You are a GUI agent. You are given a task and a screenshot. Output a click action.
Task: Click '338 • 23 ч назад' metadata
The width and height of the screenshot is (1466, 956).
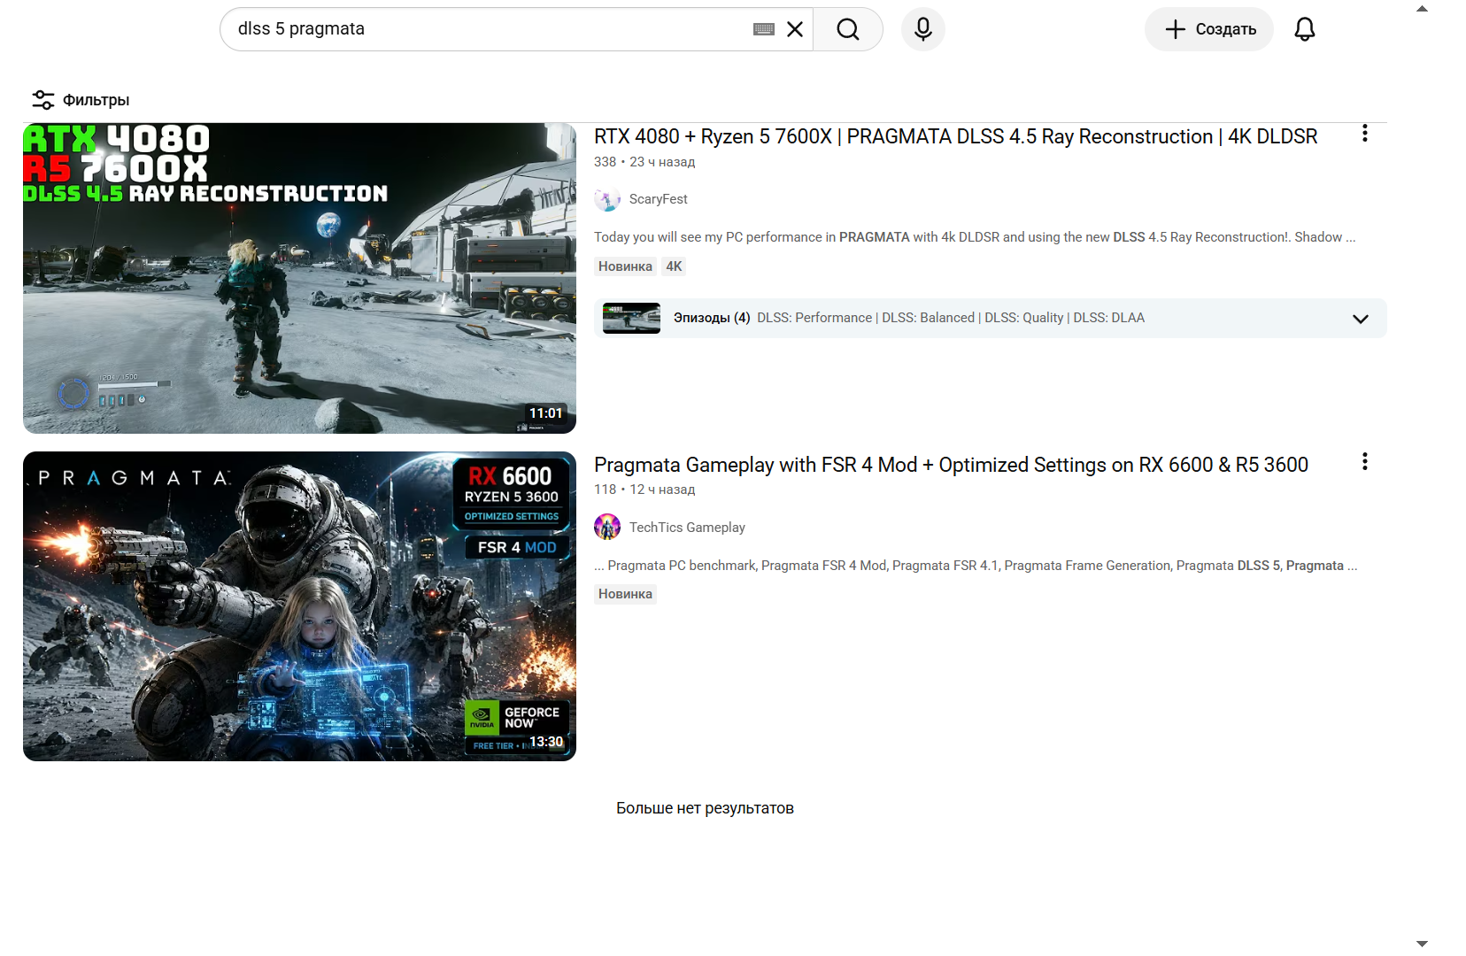click(644, 162)
